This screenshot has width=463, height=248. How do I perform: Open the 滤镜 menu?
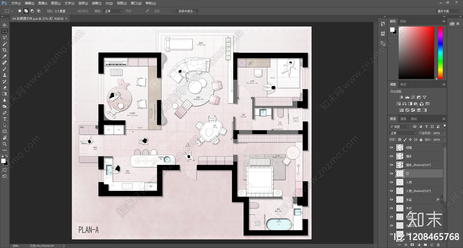click(x=96, y=3)
